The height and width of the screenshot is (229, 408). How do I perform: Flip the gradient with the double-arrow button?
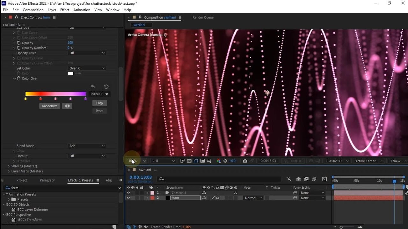click(67, 106)
